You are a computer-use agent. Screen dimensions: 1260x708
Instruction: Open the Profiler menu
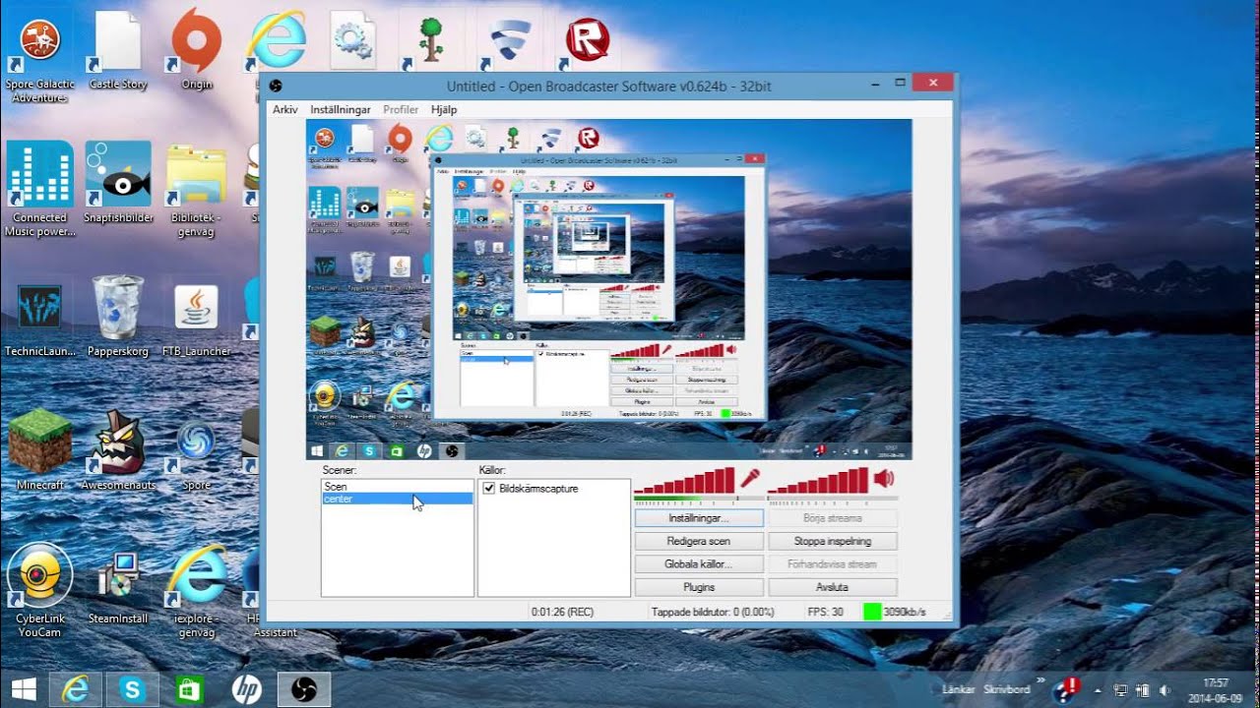[x=401, y=110]
